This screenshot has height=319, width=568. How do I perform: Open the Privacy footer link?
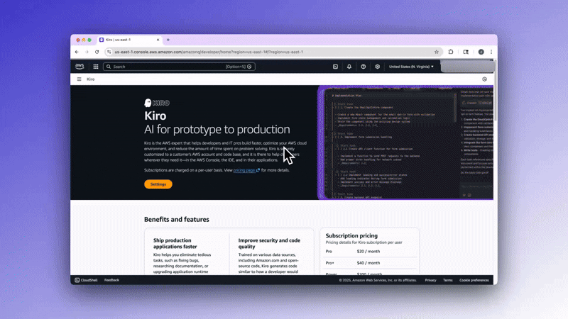click(430, 280)
